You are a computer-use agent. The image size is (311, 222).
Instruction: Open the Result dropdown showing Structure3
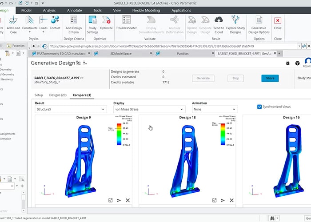[x=71, y=109]
